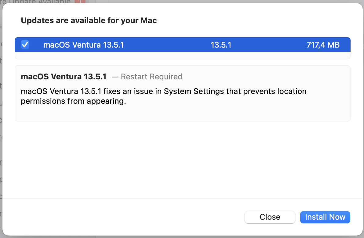
Task: Click the red notification badge behind the dialog
Action: 79,2
